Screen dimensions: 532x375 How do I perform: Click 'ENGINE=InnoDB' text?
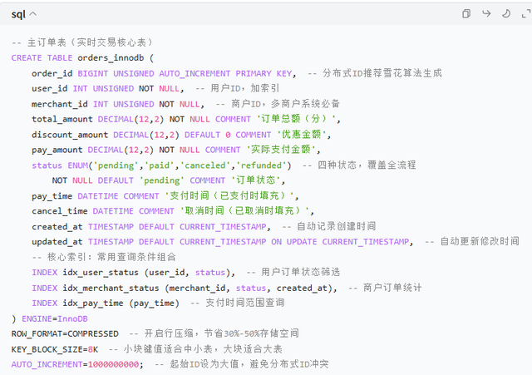(x=55, y=318)
